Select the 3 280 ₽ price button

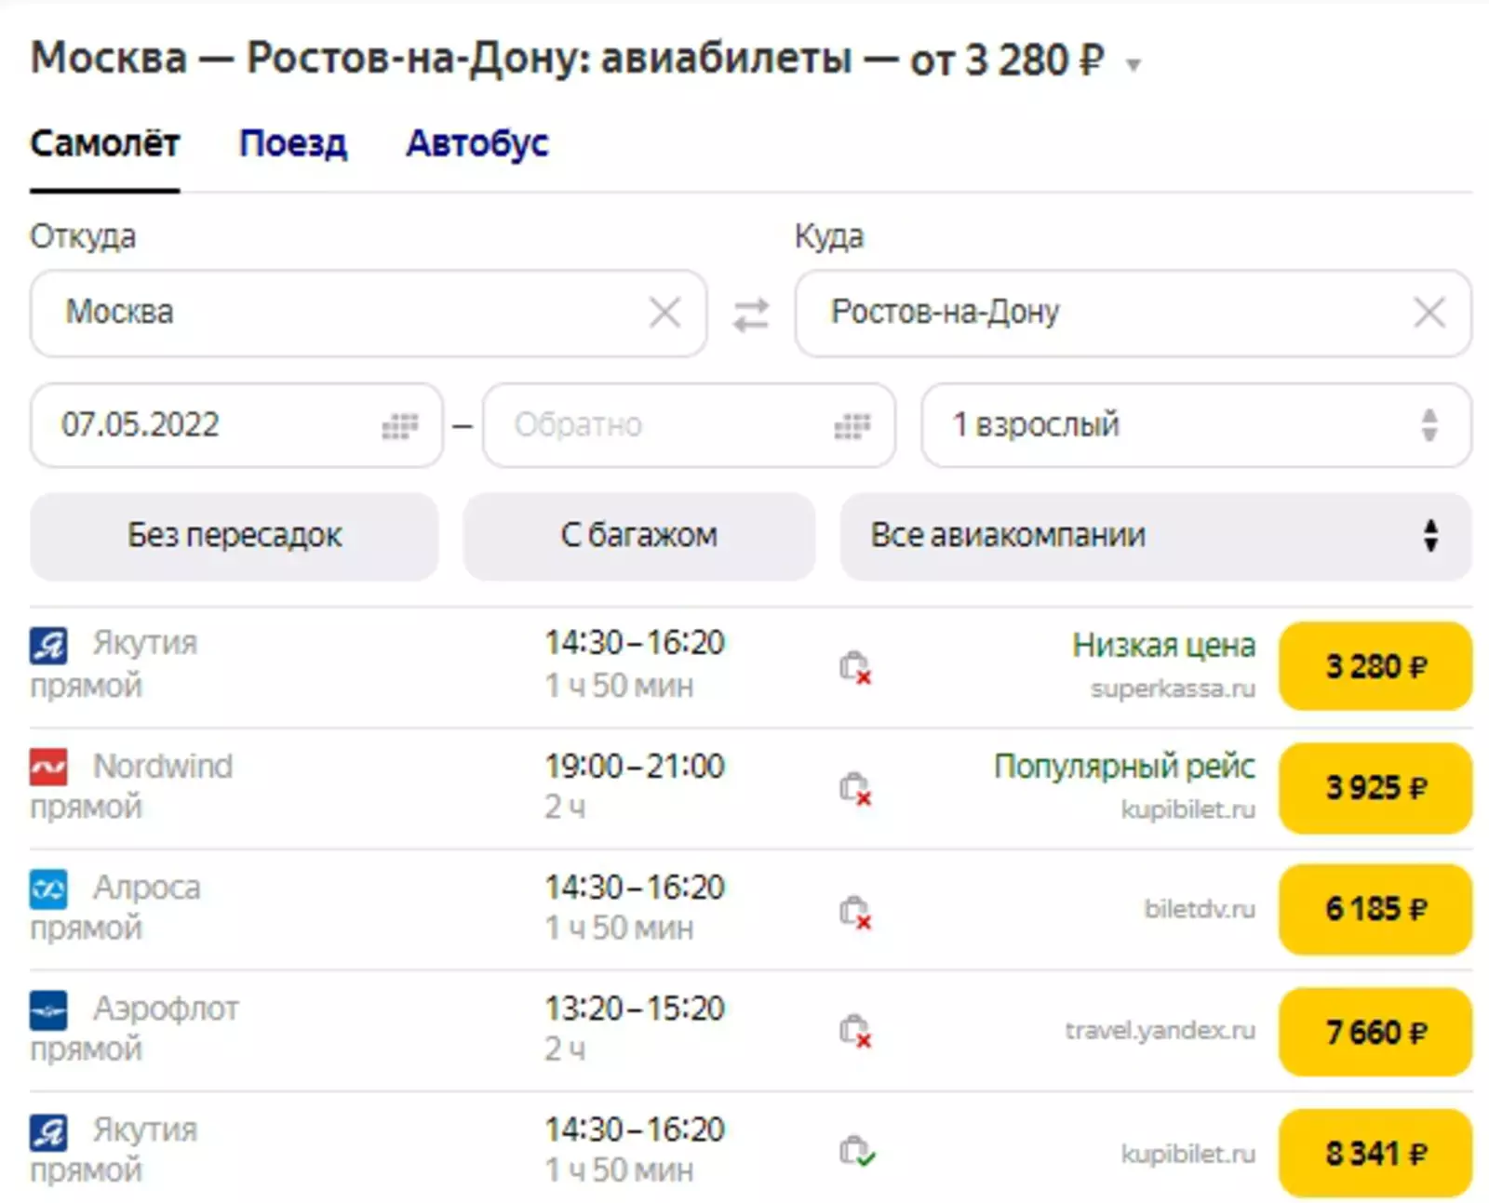pyautogui.click(x=1375, y=667)
